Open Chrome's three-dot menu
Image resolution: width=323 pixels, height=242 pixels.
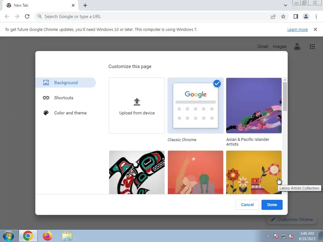[316, 16]
